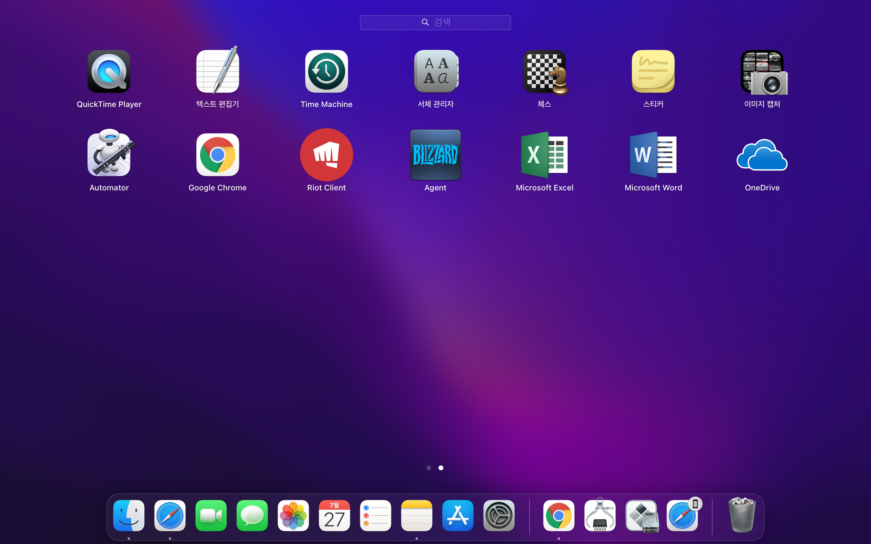Open System Information in Dock

(x=600, y=514)
